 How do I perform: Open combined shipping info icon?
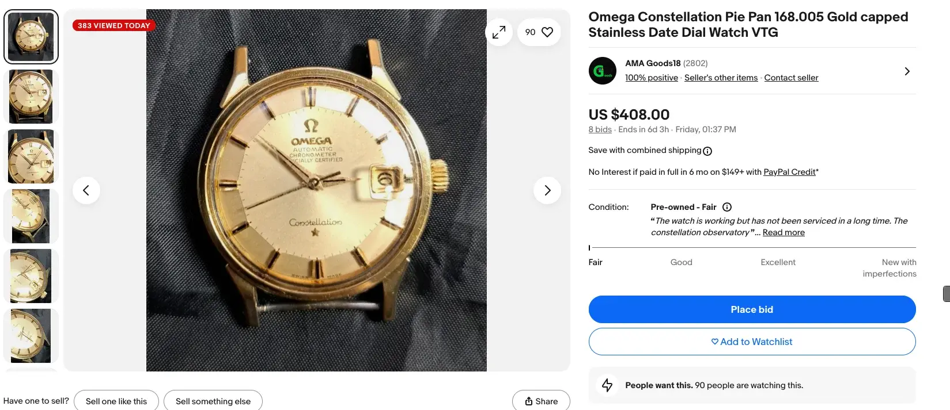tap(707, 151)
